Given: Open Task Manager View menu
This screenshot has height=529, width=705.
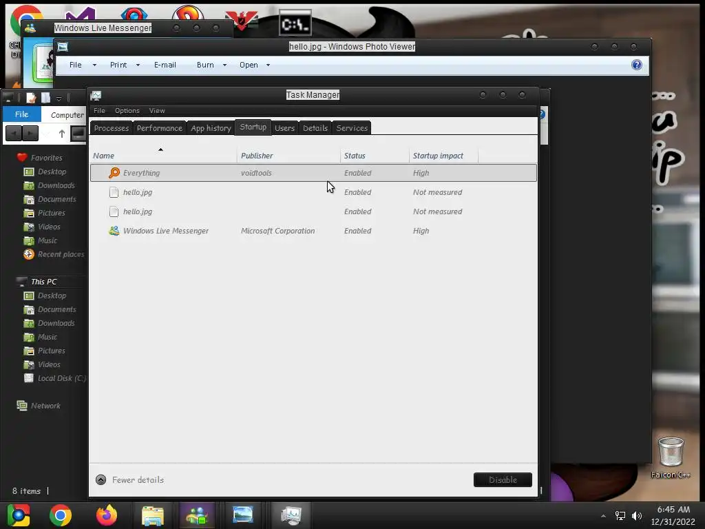Looking at the screenshot, I should [157, 111].
